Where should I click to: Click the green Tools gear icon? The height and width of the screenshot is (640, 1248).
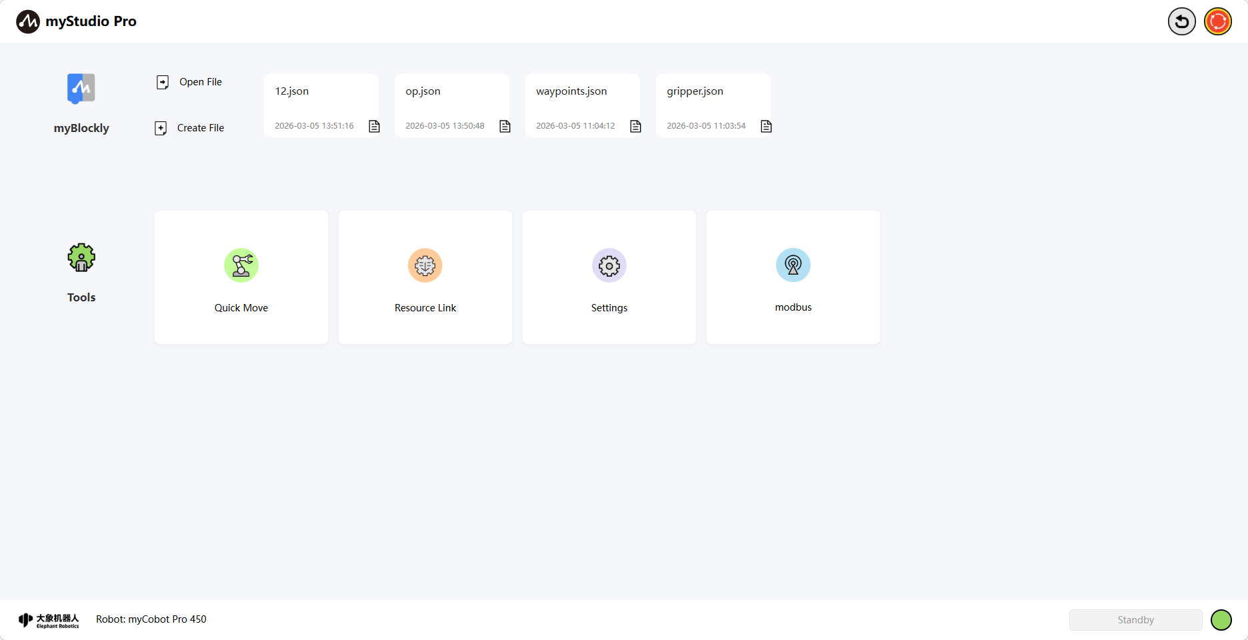(x=81, y=257)
